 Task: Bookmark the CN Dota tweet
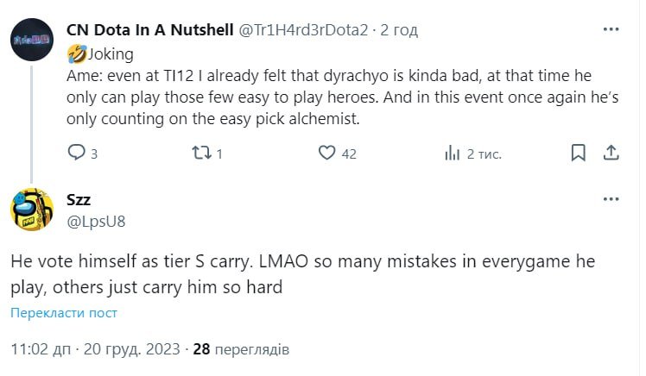click(x=579, y=154)
